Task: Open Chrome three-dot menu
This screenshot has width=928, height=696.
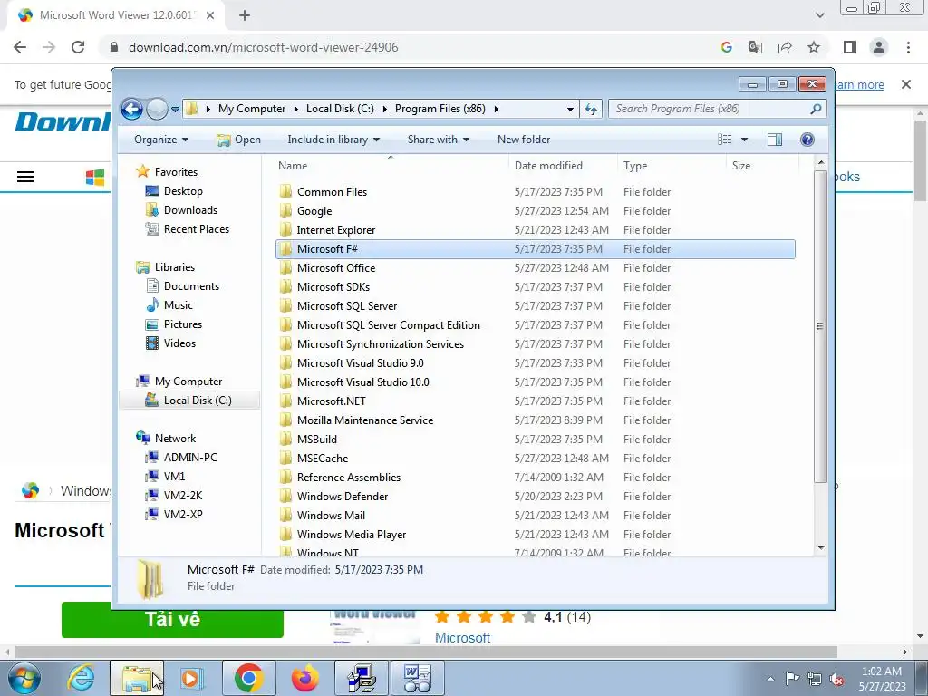Action: click(x=908, y=47)
